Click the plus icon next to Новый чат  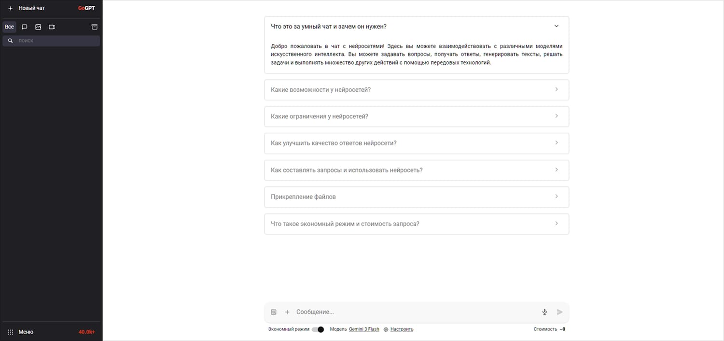pyautogui.click(x=11, y=8)
